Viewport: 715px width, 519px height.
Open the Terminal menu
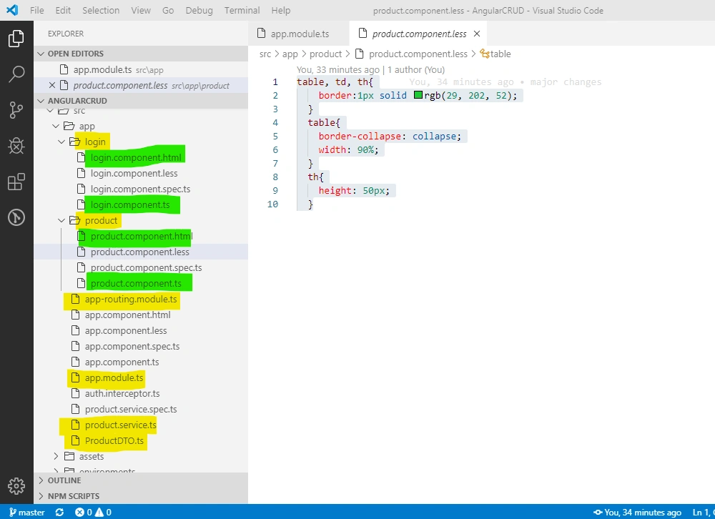[242, 10]
